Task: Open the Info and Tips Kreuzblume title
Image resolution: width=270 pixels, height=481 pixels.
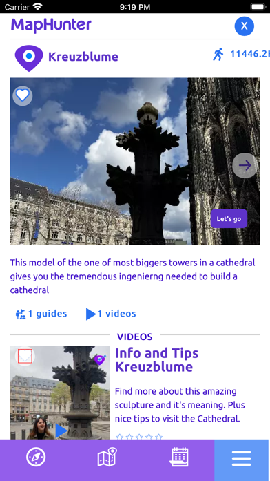Action: point(156,360)
